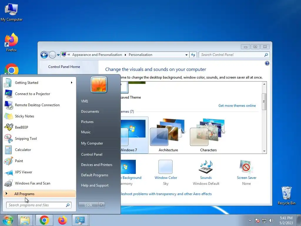The image size is (301, 226).
Task: Click Get more themes online link
Action: tap(237, 106)
